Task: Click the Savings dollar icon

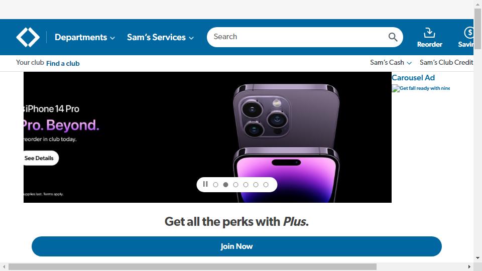Action: (468, 33)
